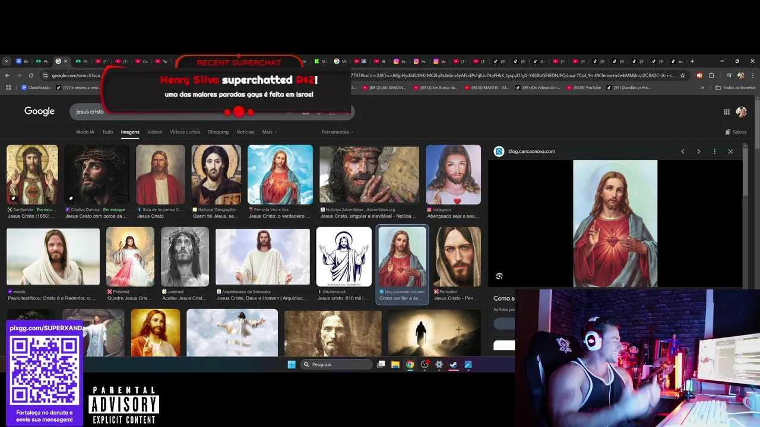Image resolution: width=760 pixels, height=427 pixels.
Task: Open the Classificação bookmark
Action: [x=36, y=88]
